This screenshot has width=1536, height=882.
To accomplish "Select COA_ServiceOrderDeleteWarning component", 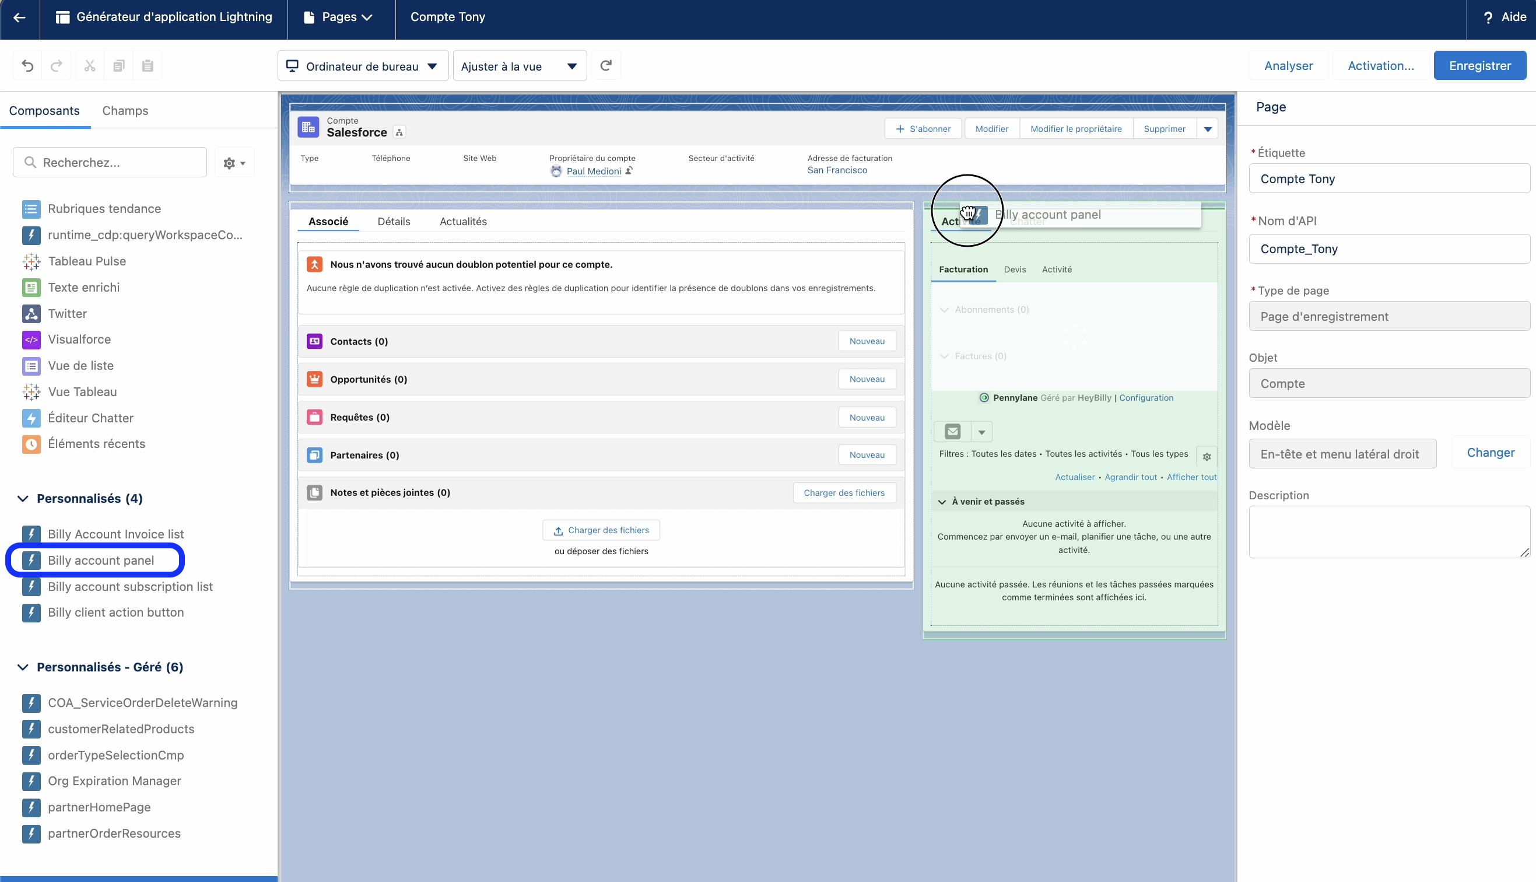I will pos(129,703).
